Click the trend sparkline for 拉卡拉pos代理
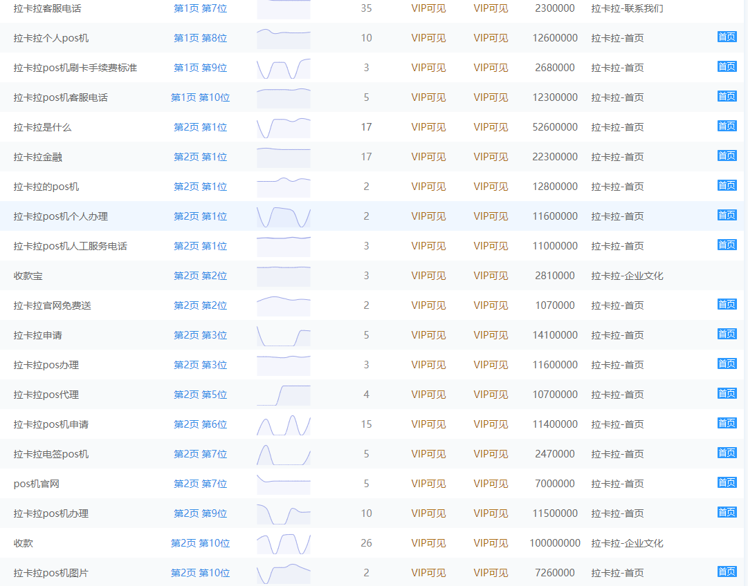Image resolution: width=748 pixels, height=586 pixels. pyautogui.click(x=284, y=395)
